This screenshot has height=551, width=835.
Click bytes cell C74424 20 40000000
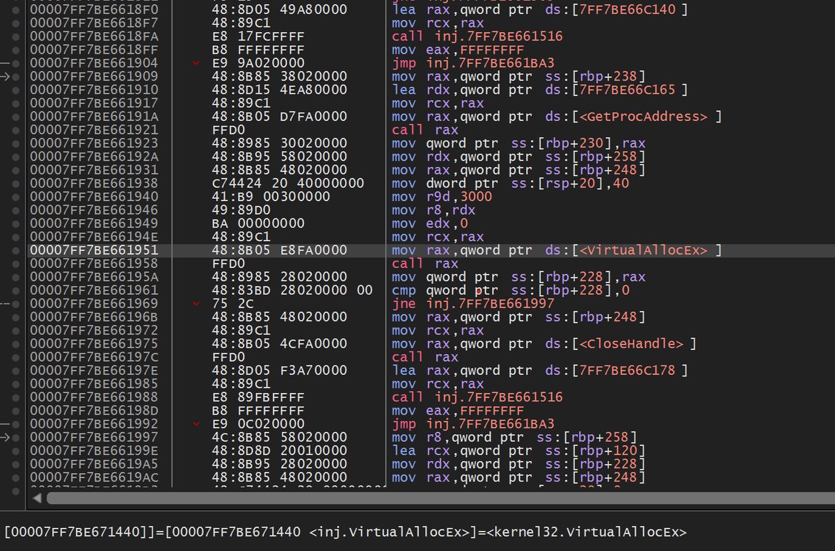coord(288,184)
